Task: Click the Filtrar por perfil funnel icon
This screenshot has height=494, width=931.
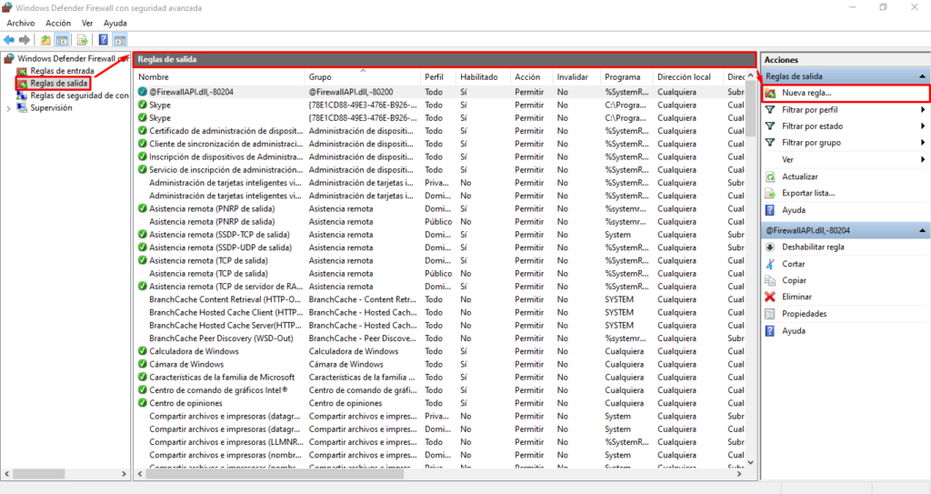Action: [x=770, y=110]
